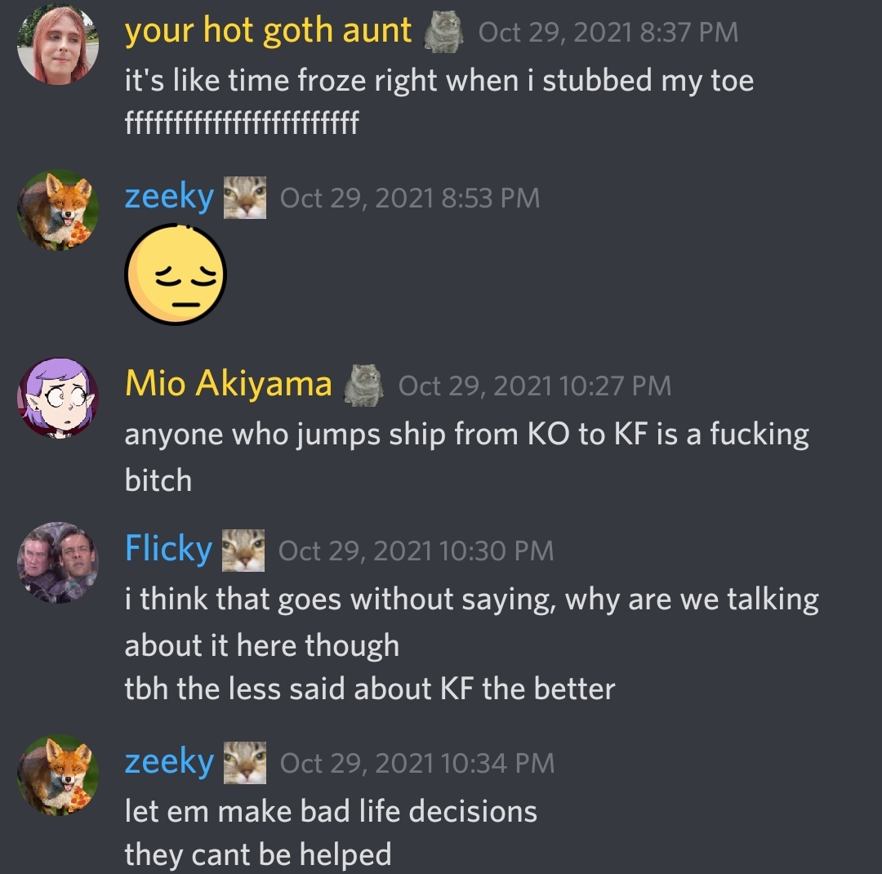Viewport: 882px width, 874px height.
Task: Click zeeky's fox avatar on emoji message
Action: pos(58,210)
